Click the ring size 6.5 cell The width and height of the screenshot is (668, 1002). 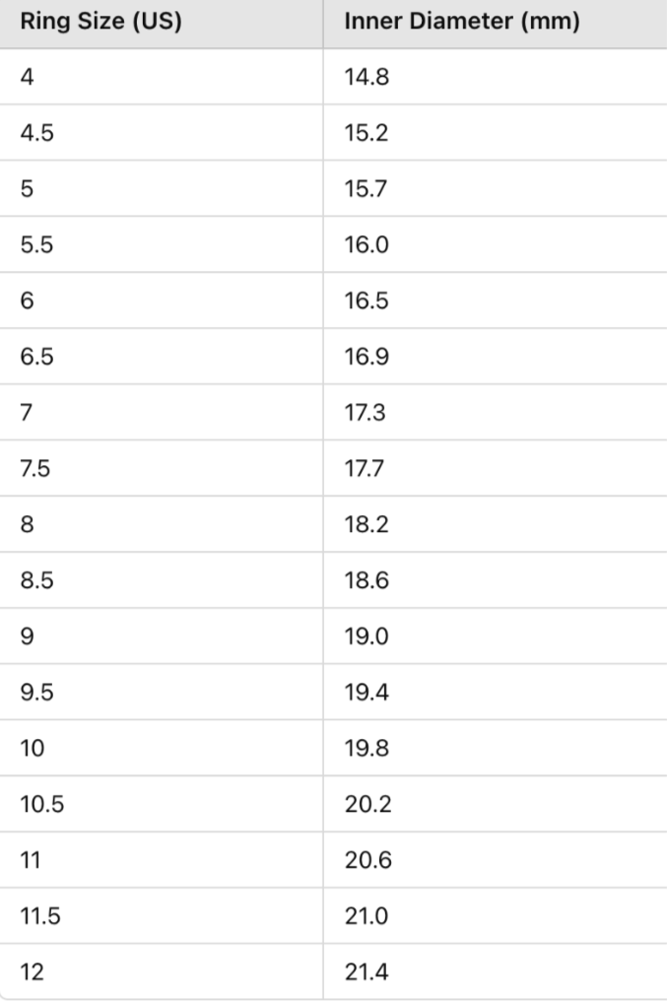(36, 357)
